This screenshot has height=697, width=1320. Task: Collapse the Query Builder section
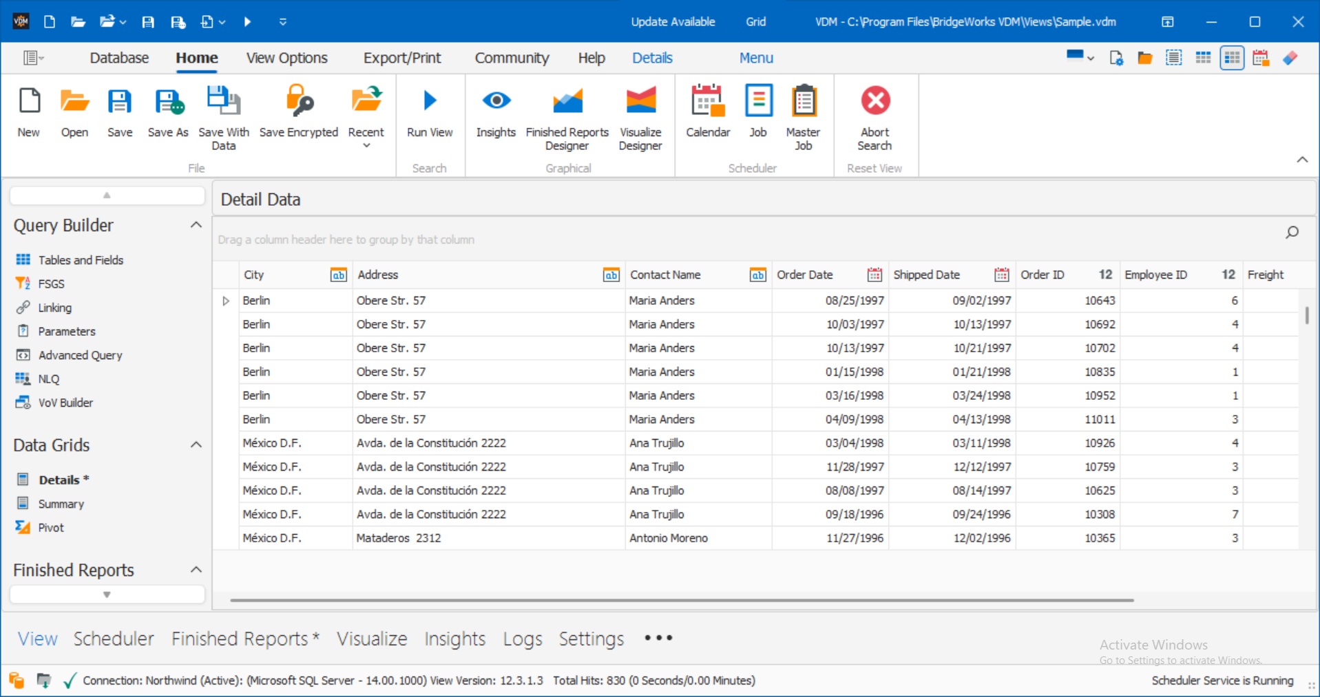[196, 224]
